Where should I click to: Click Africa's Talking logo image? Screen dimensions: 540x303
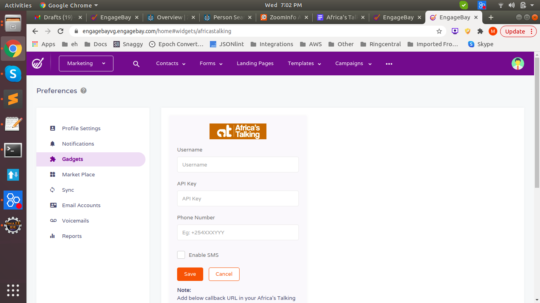[238, 131]
